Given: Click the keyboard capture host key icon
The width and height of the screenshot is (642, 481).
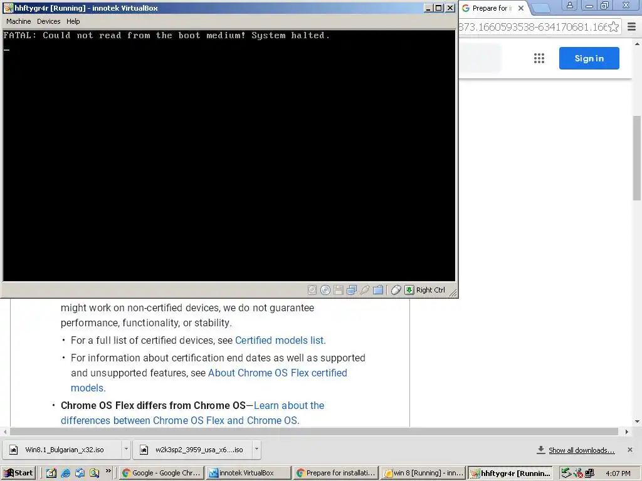Looking at the screenshot, I should point(409,290).
